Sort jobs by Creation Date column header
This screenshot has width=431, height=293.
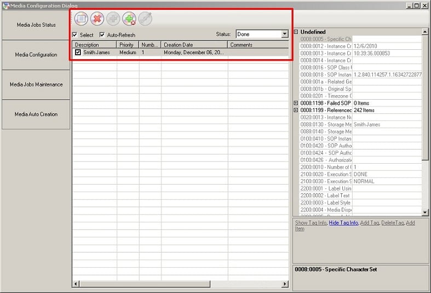click(194, 45)
